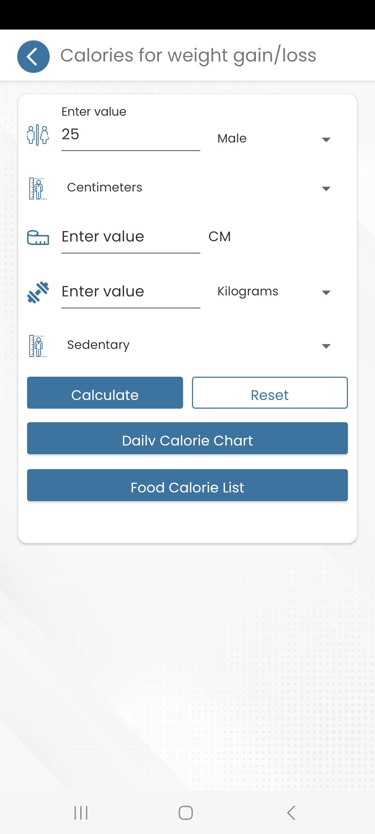Viewport: 375px width, 834px height.
Task: Tap the height ruler icon beside Centimeters
Action: (x=38, y=188)
